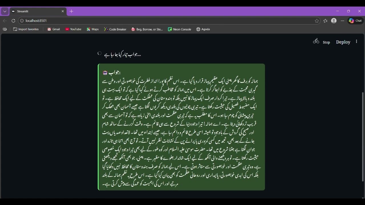365x205 pixels.
Task: Go back to previous page
Action: pos(5,21)
